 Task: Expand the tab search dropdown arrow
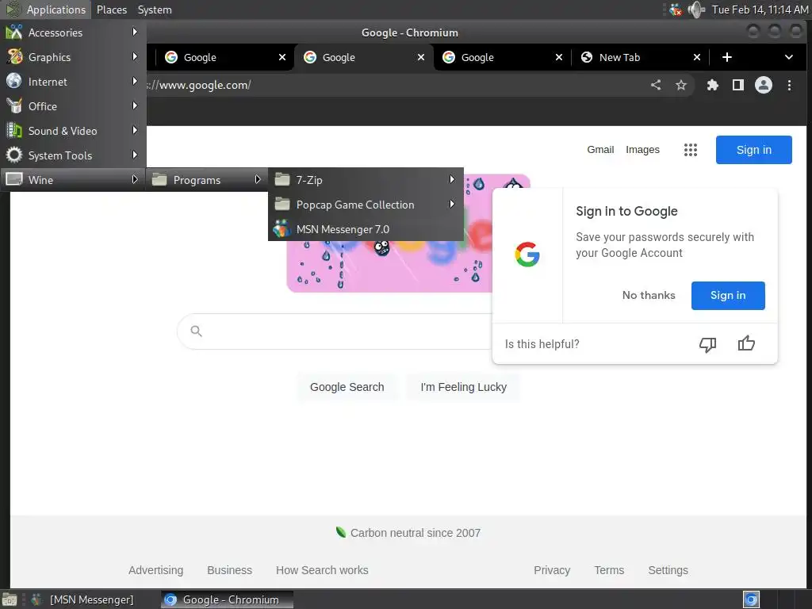click(789, 57)
